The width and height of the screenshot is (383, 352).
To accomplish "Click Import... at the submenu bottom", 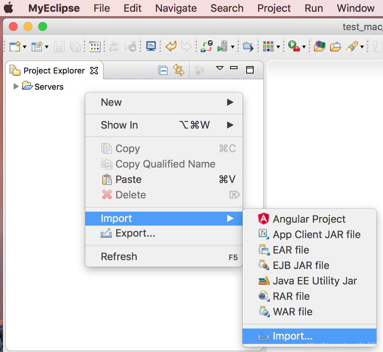I will 309,336.
